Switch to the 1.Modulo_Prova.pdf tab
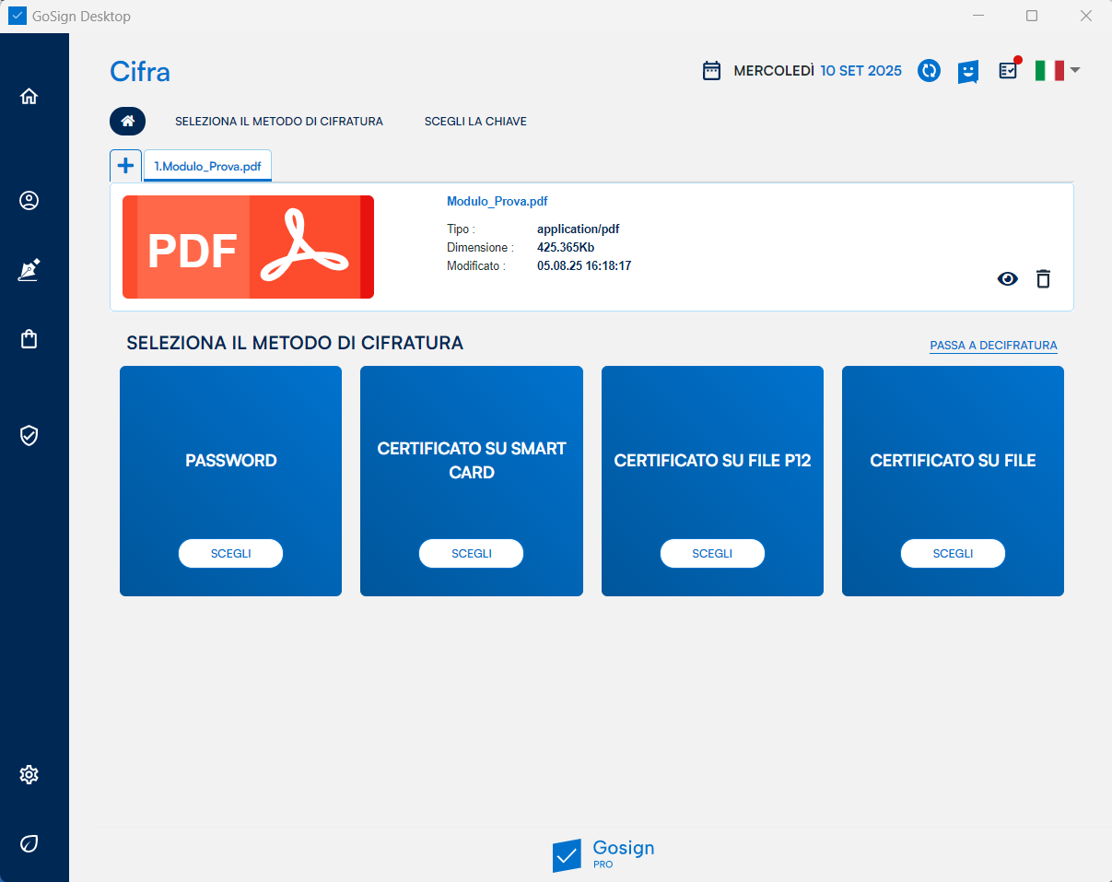The image size is (1112, 882). 207,166
